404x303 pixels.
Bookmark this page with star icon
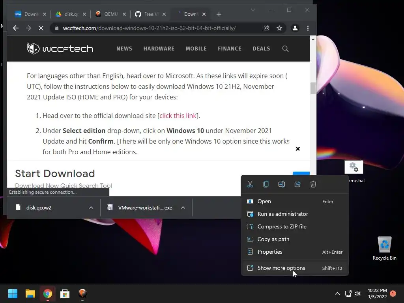279,28
